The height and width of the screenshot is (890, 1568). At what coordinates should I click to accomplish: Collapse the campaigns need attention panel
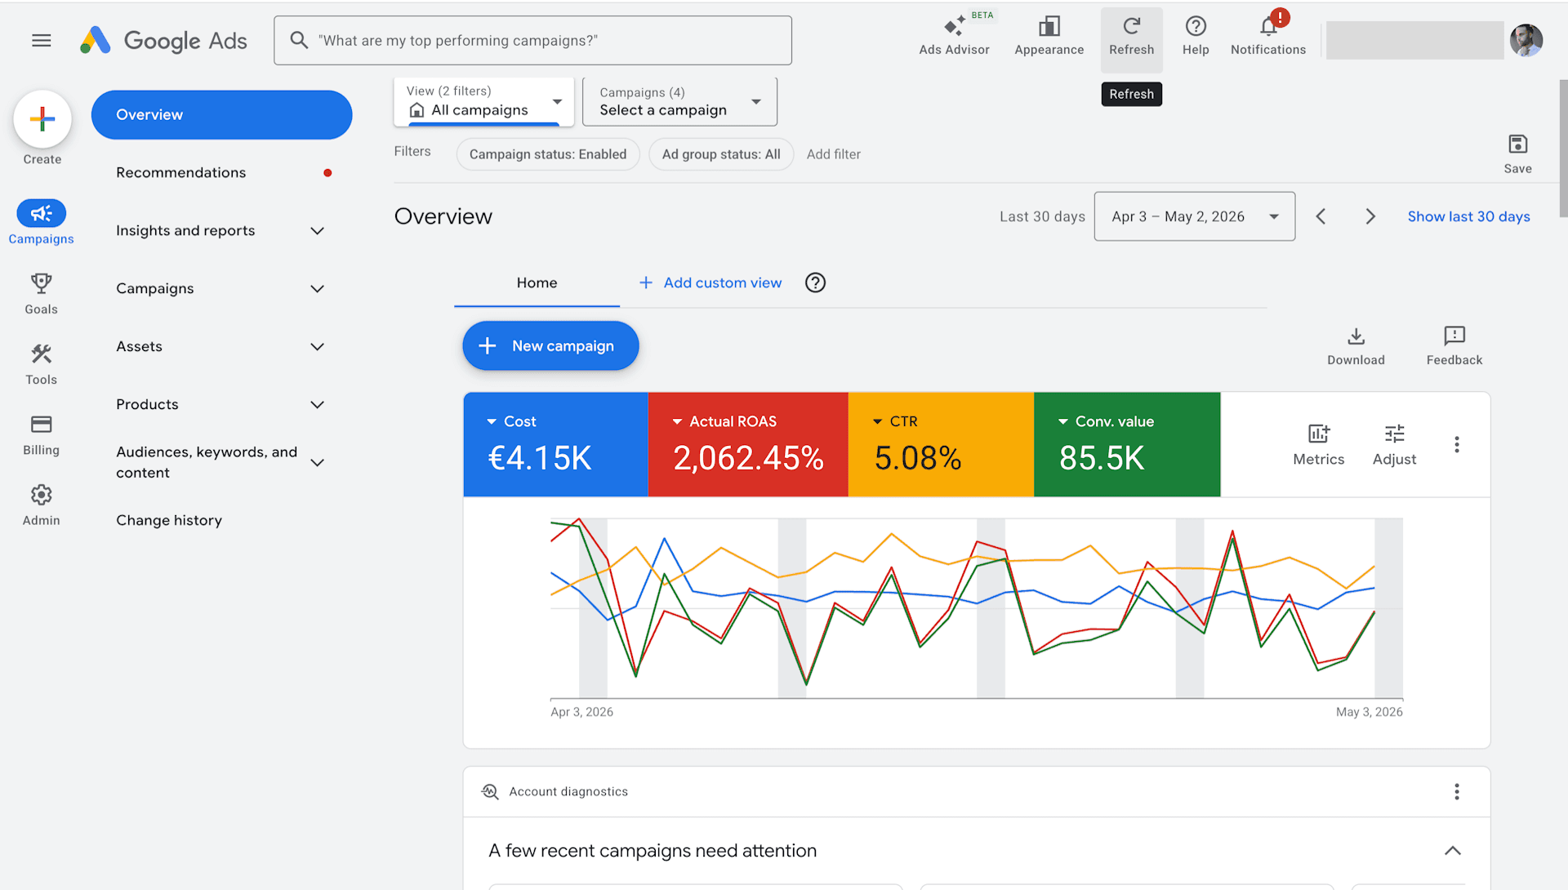coord(1452,850)
